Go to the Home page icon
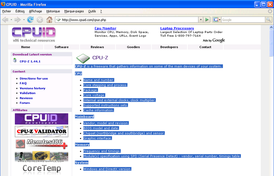 coord(50,20)
